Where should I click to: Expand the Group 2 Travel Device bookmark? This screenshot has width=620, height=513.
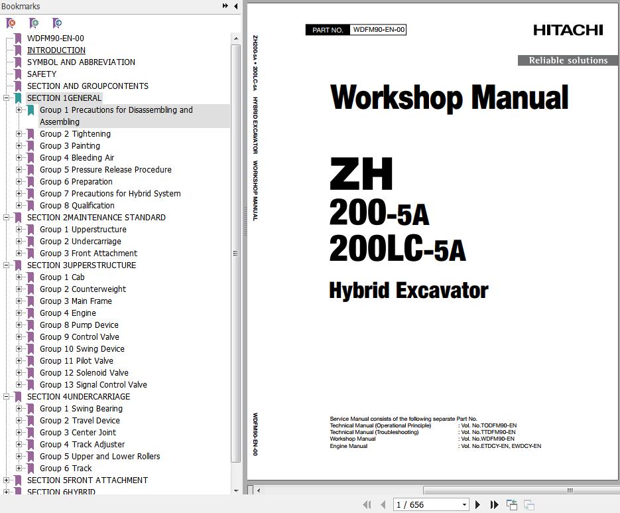coord(19,420)
